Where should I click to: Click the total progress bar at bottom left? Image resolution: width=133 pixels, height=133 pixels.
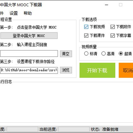(22, 129)
